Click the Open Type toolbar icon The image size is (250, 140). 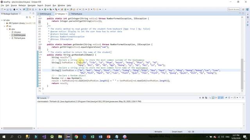click(71, 9)
